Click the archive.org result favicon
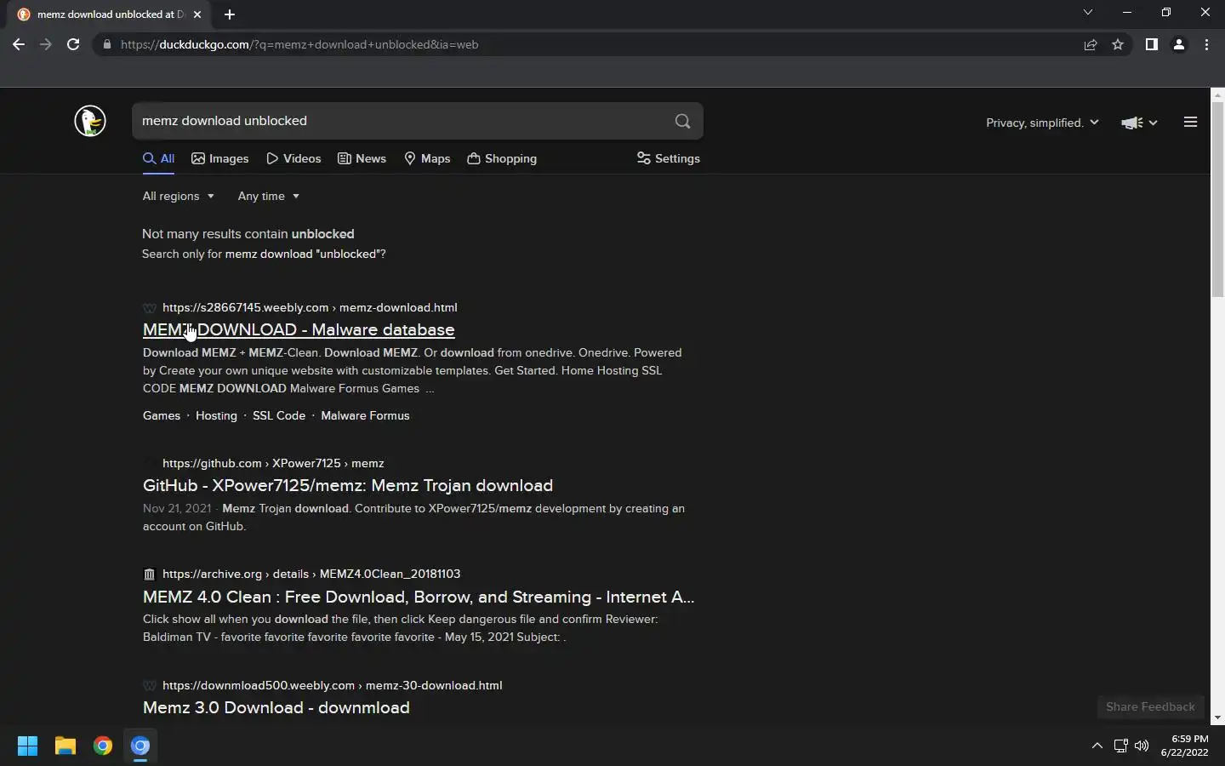1225x766 pixels. pyautogui.click(x=150, y=574)
